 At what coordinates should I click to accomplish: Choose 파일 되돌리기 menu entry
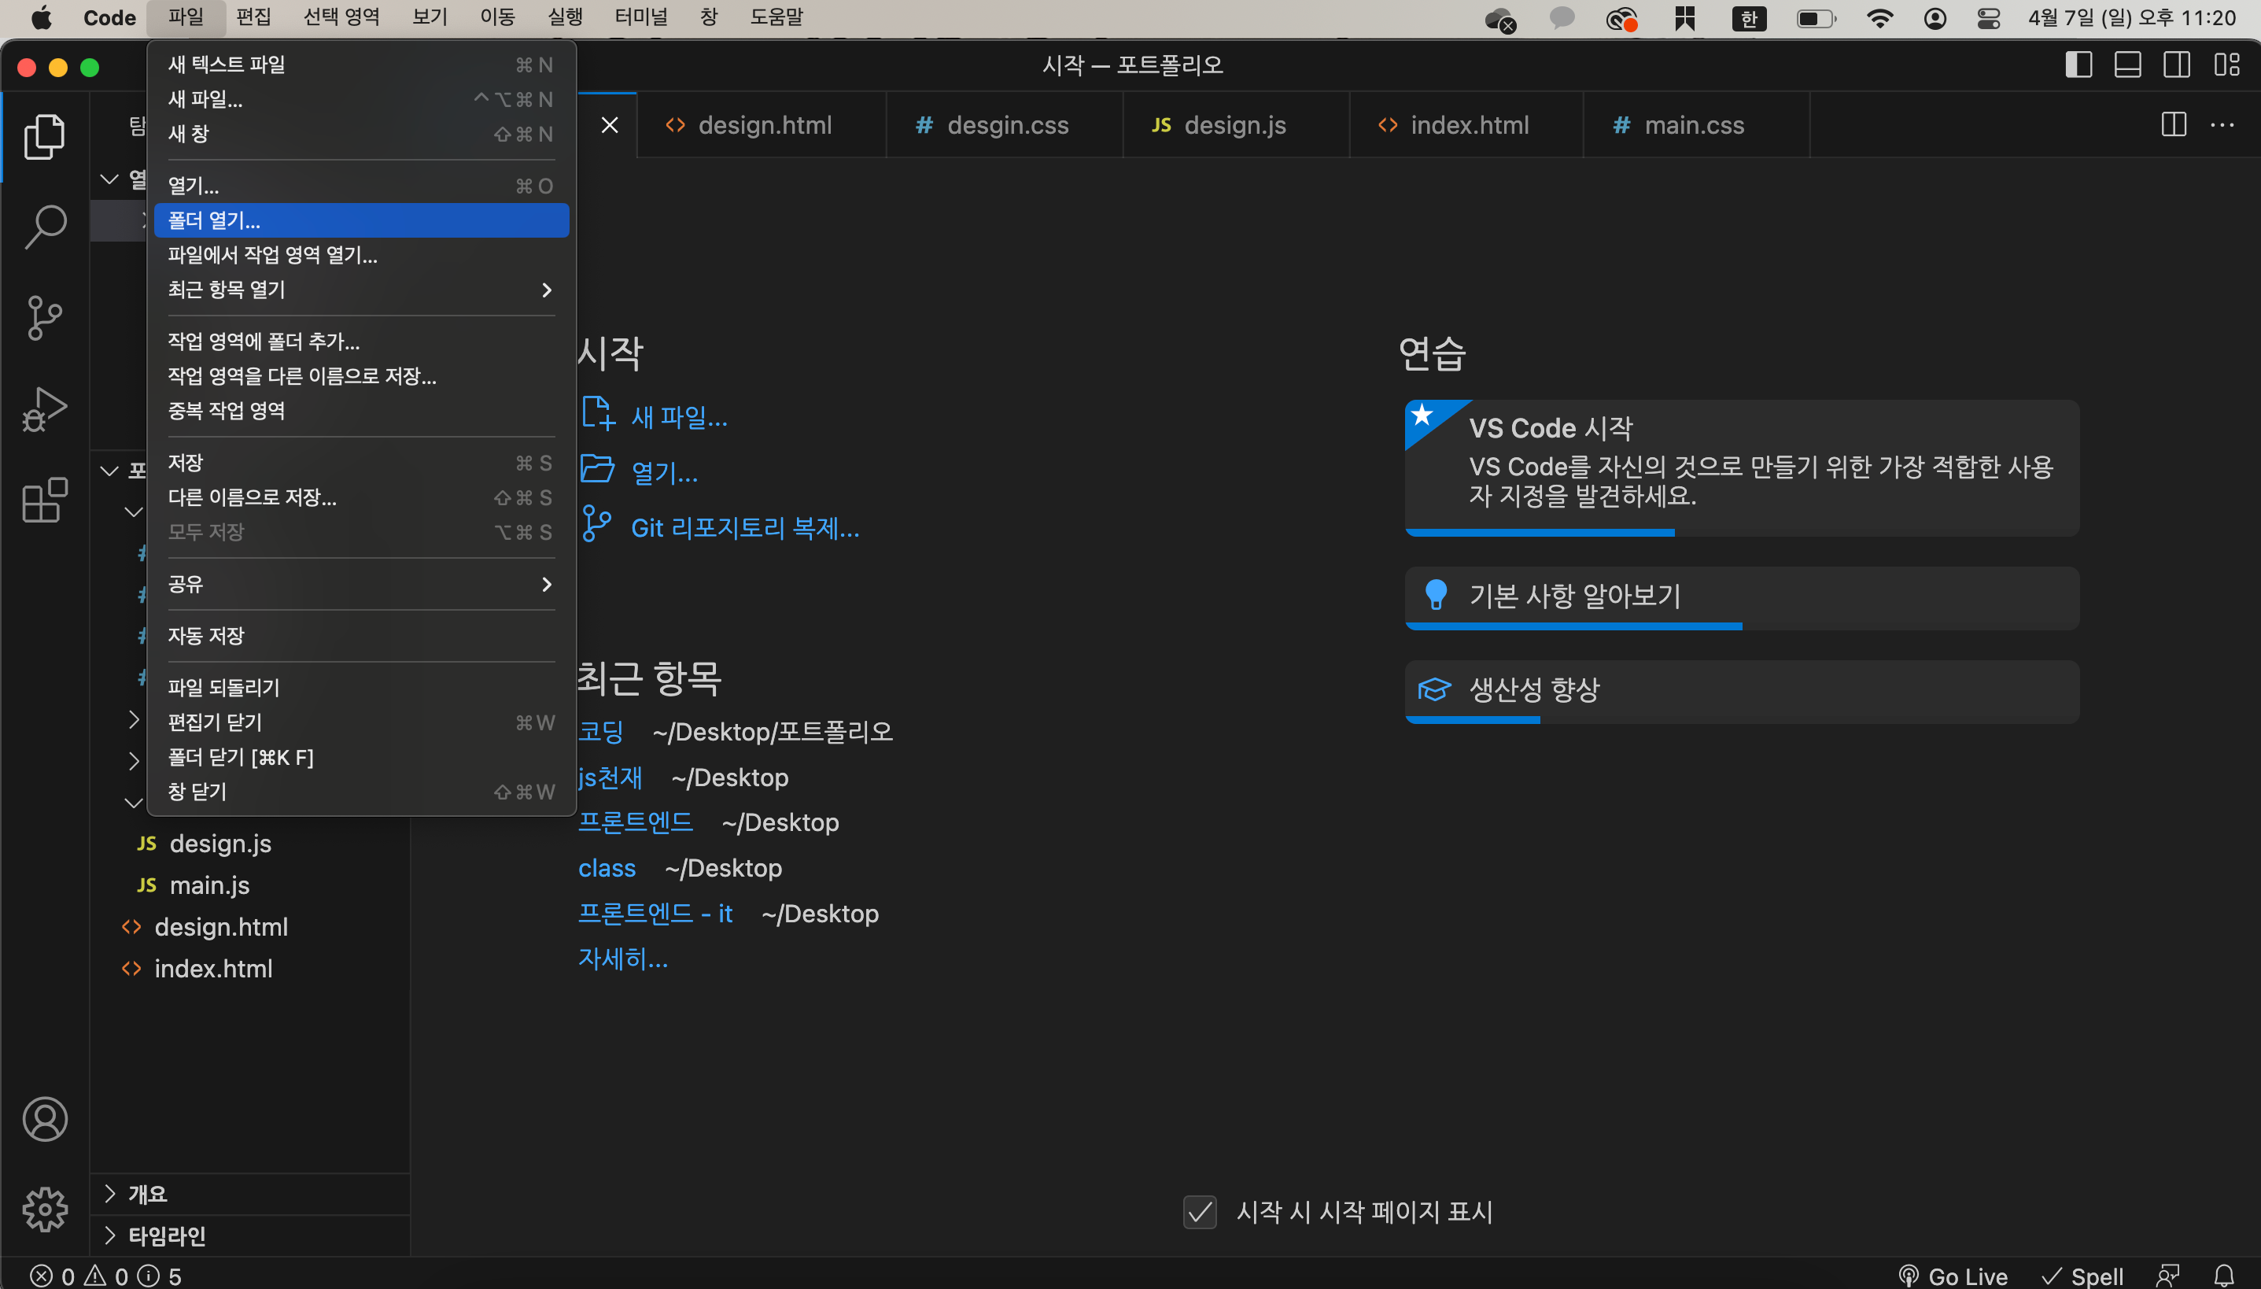click(361, 687)
